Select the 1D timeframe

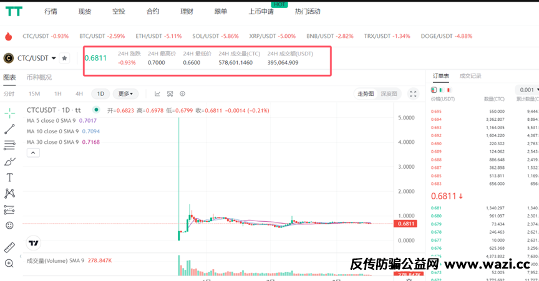coord(100,94)
